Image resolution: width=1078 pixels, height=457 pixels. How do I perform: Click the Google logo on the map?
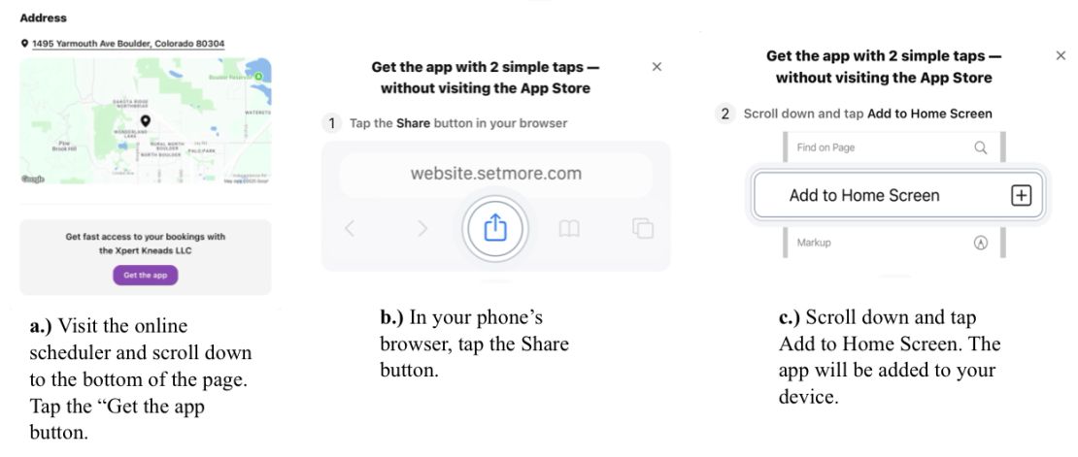(x=32, y=180)
